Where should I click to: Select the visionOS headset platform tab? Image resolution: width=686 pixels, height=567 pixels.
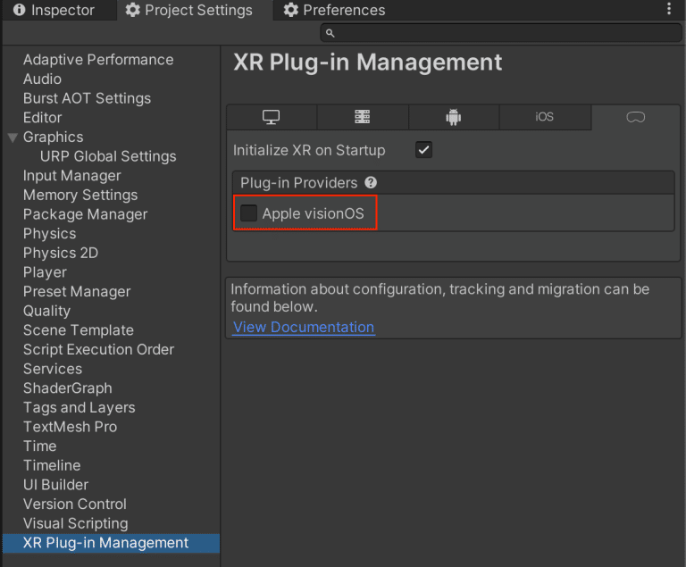(x=636, y=117)
